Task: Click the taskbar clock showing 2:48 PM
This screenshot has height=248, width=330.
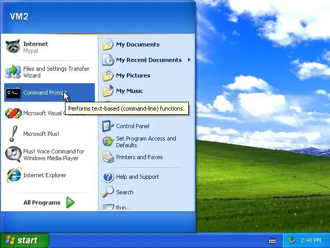Action: pyautogui.click(x=311, y=240)
